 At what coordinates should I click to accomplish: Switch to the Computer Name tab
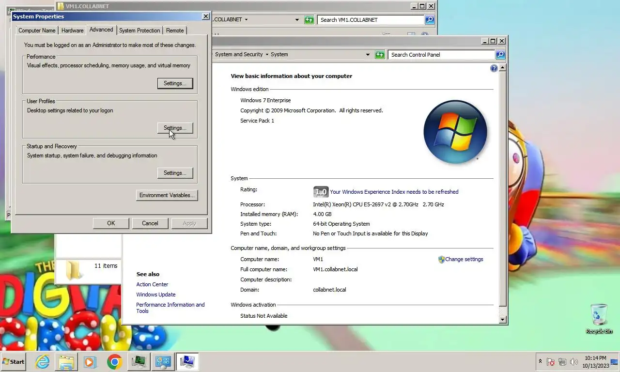click(37, 31)
